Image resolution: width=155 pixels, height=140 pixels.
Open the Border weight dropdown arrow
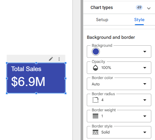145,116
